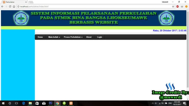Close the Perkuliahan browser tab
189x106 pixels.
26,2
